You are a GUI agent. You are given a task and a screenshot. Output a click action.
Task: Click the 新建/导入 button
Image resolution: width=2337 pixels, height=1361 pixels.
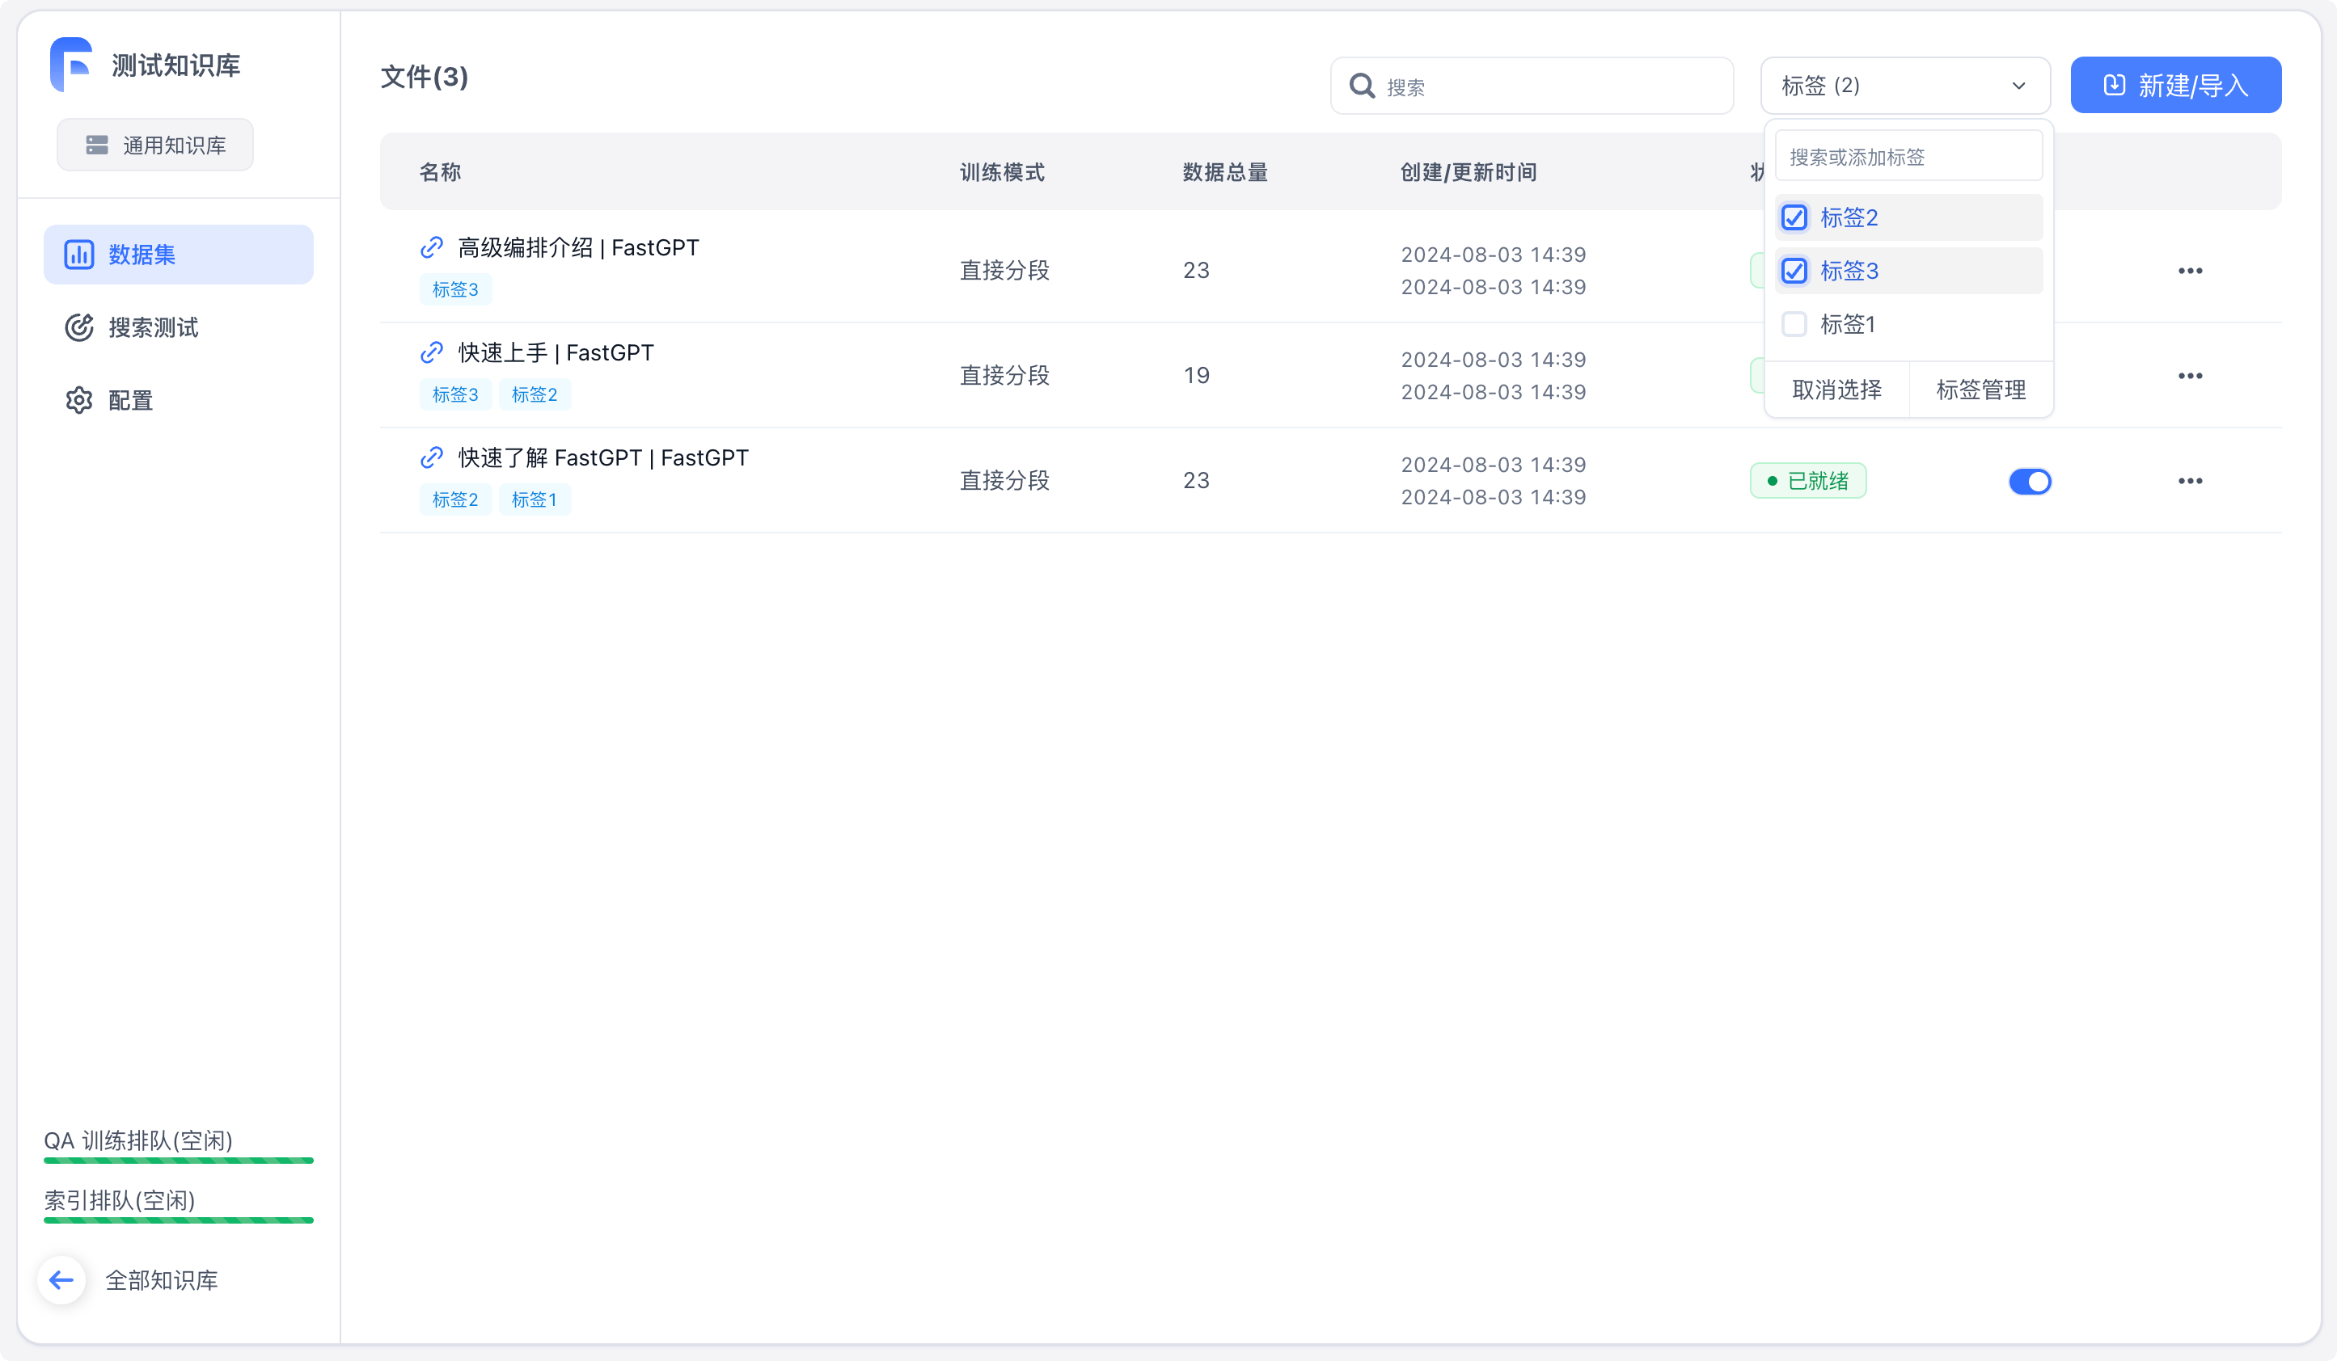(2174, 86)
